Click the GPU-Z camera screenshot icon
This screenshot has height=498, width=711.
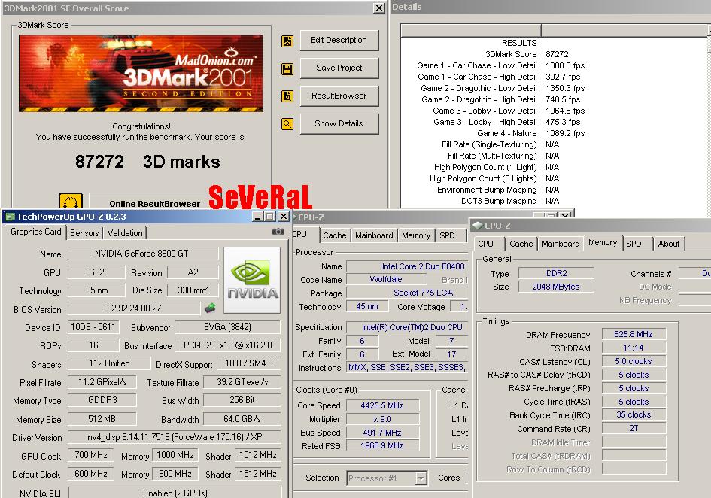click(x=278, y=232)
